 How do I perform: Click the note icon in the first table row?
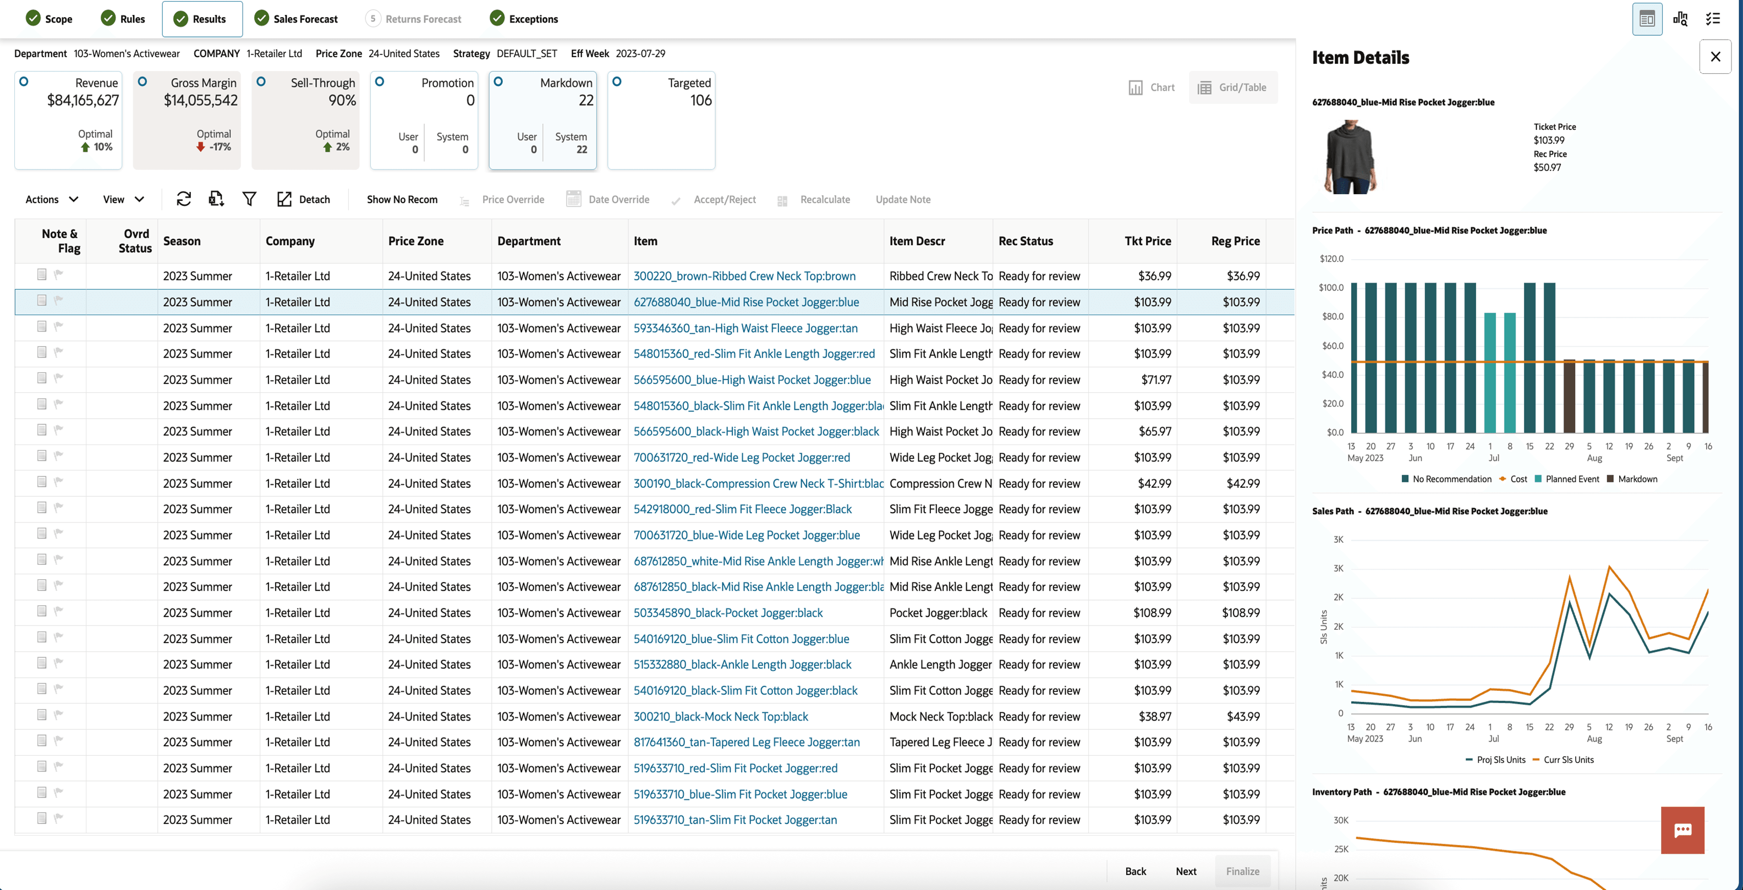[x=42, y=274]
